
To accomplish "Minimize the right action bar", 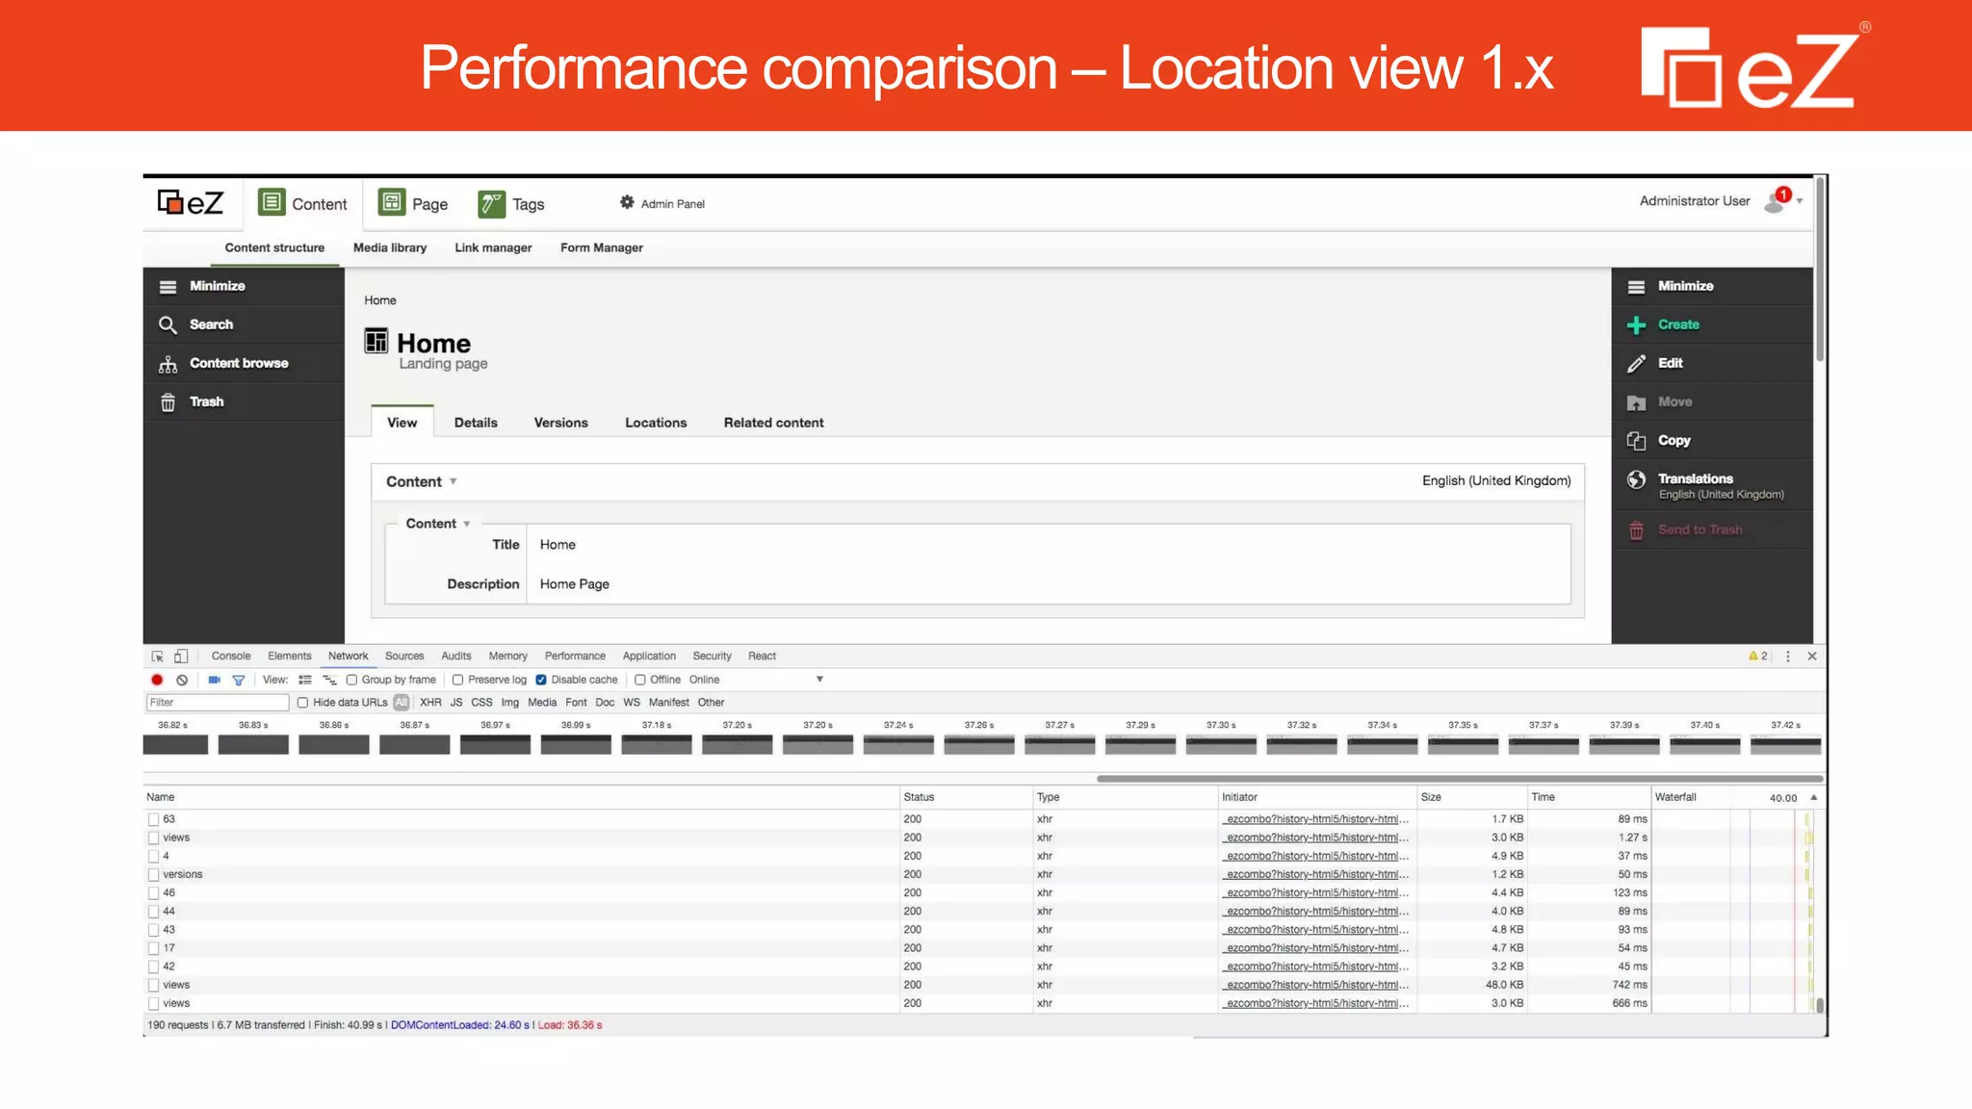I will point(1636,287).
